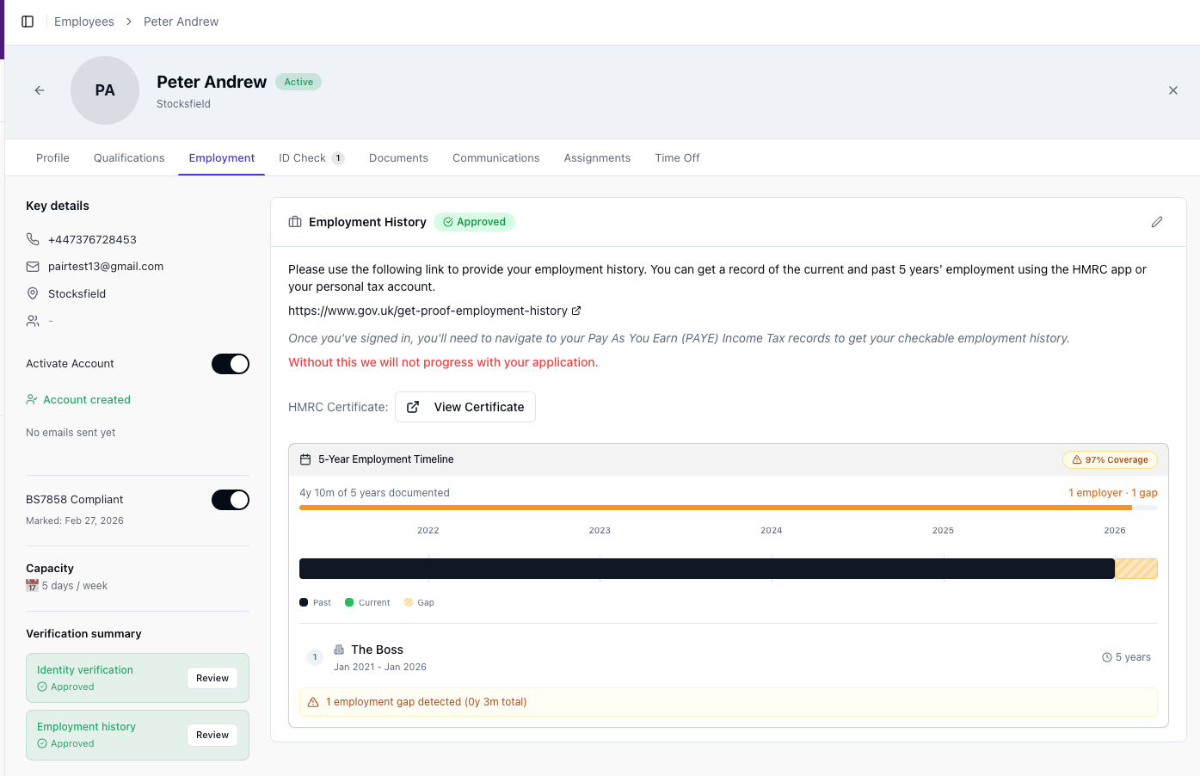Click the phone icon in Key details
Viewport: 1200px width, 776px height.
(x=33, y=239)
